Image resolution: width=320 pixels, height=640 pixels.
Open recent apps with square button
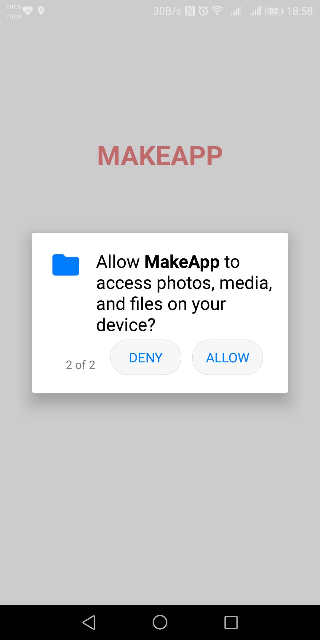[x=231, y=622]
